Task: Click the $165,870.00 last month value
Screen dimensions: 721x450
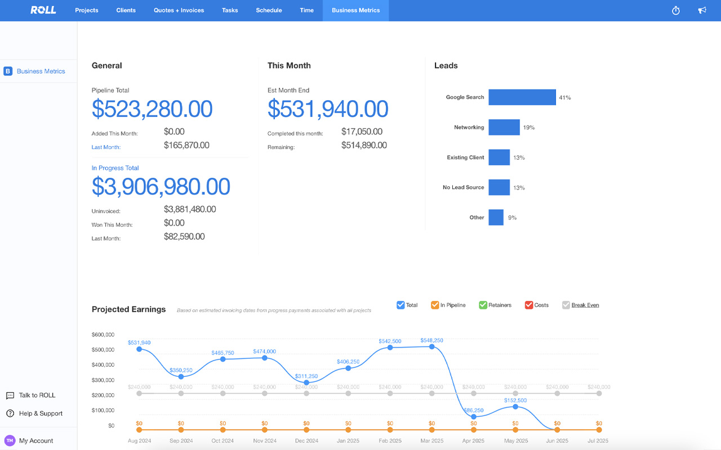Action: point(186,145)
